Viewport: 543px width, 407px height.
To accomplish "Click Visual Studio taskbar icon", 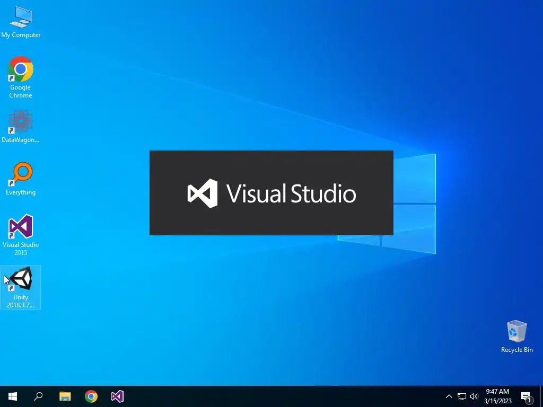I will pyautogui.click(x=117, y=396).
